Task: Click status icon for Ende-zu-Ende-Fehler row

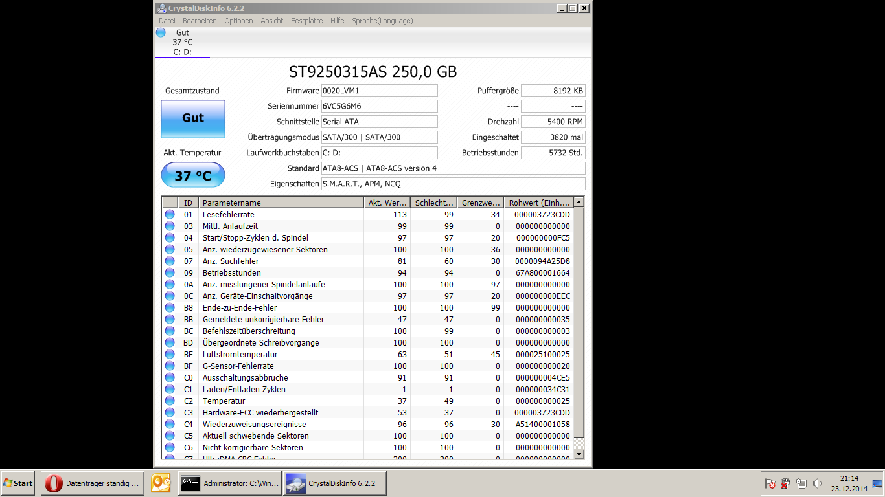Action: coord(170,307)
